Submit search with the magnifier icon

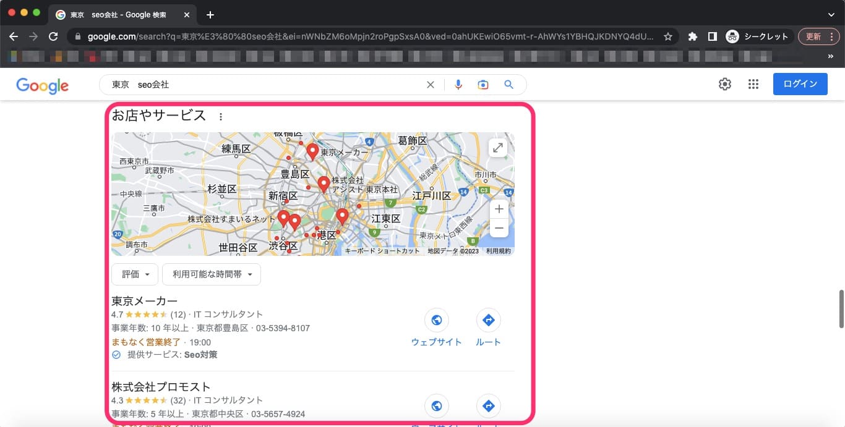click(508, 85)
